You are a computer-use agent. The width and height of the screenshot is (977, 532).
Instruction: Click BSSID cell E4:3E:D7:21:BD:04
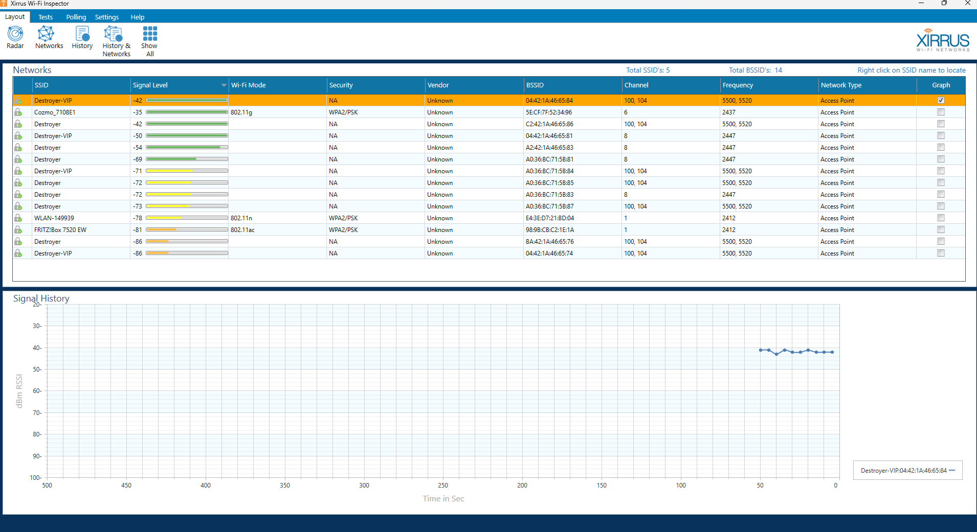coord(572,218)
